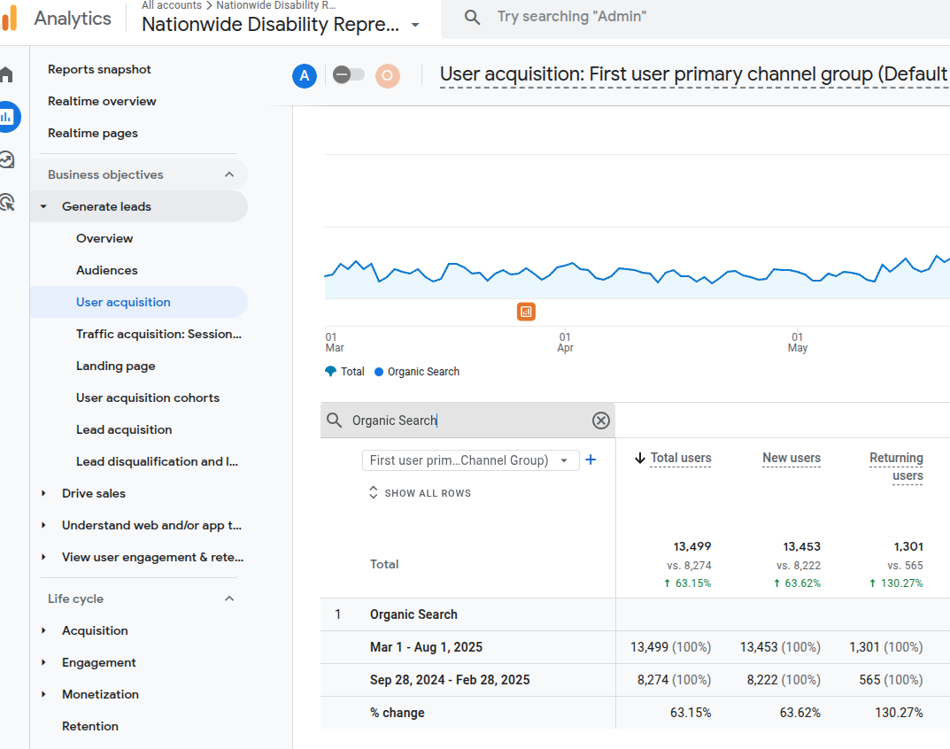Sort by Returning users column header

(896, 467)
